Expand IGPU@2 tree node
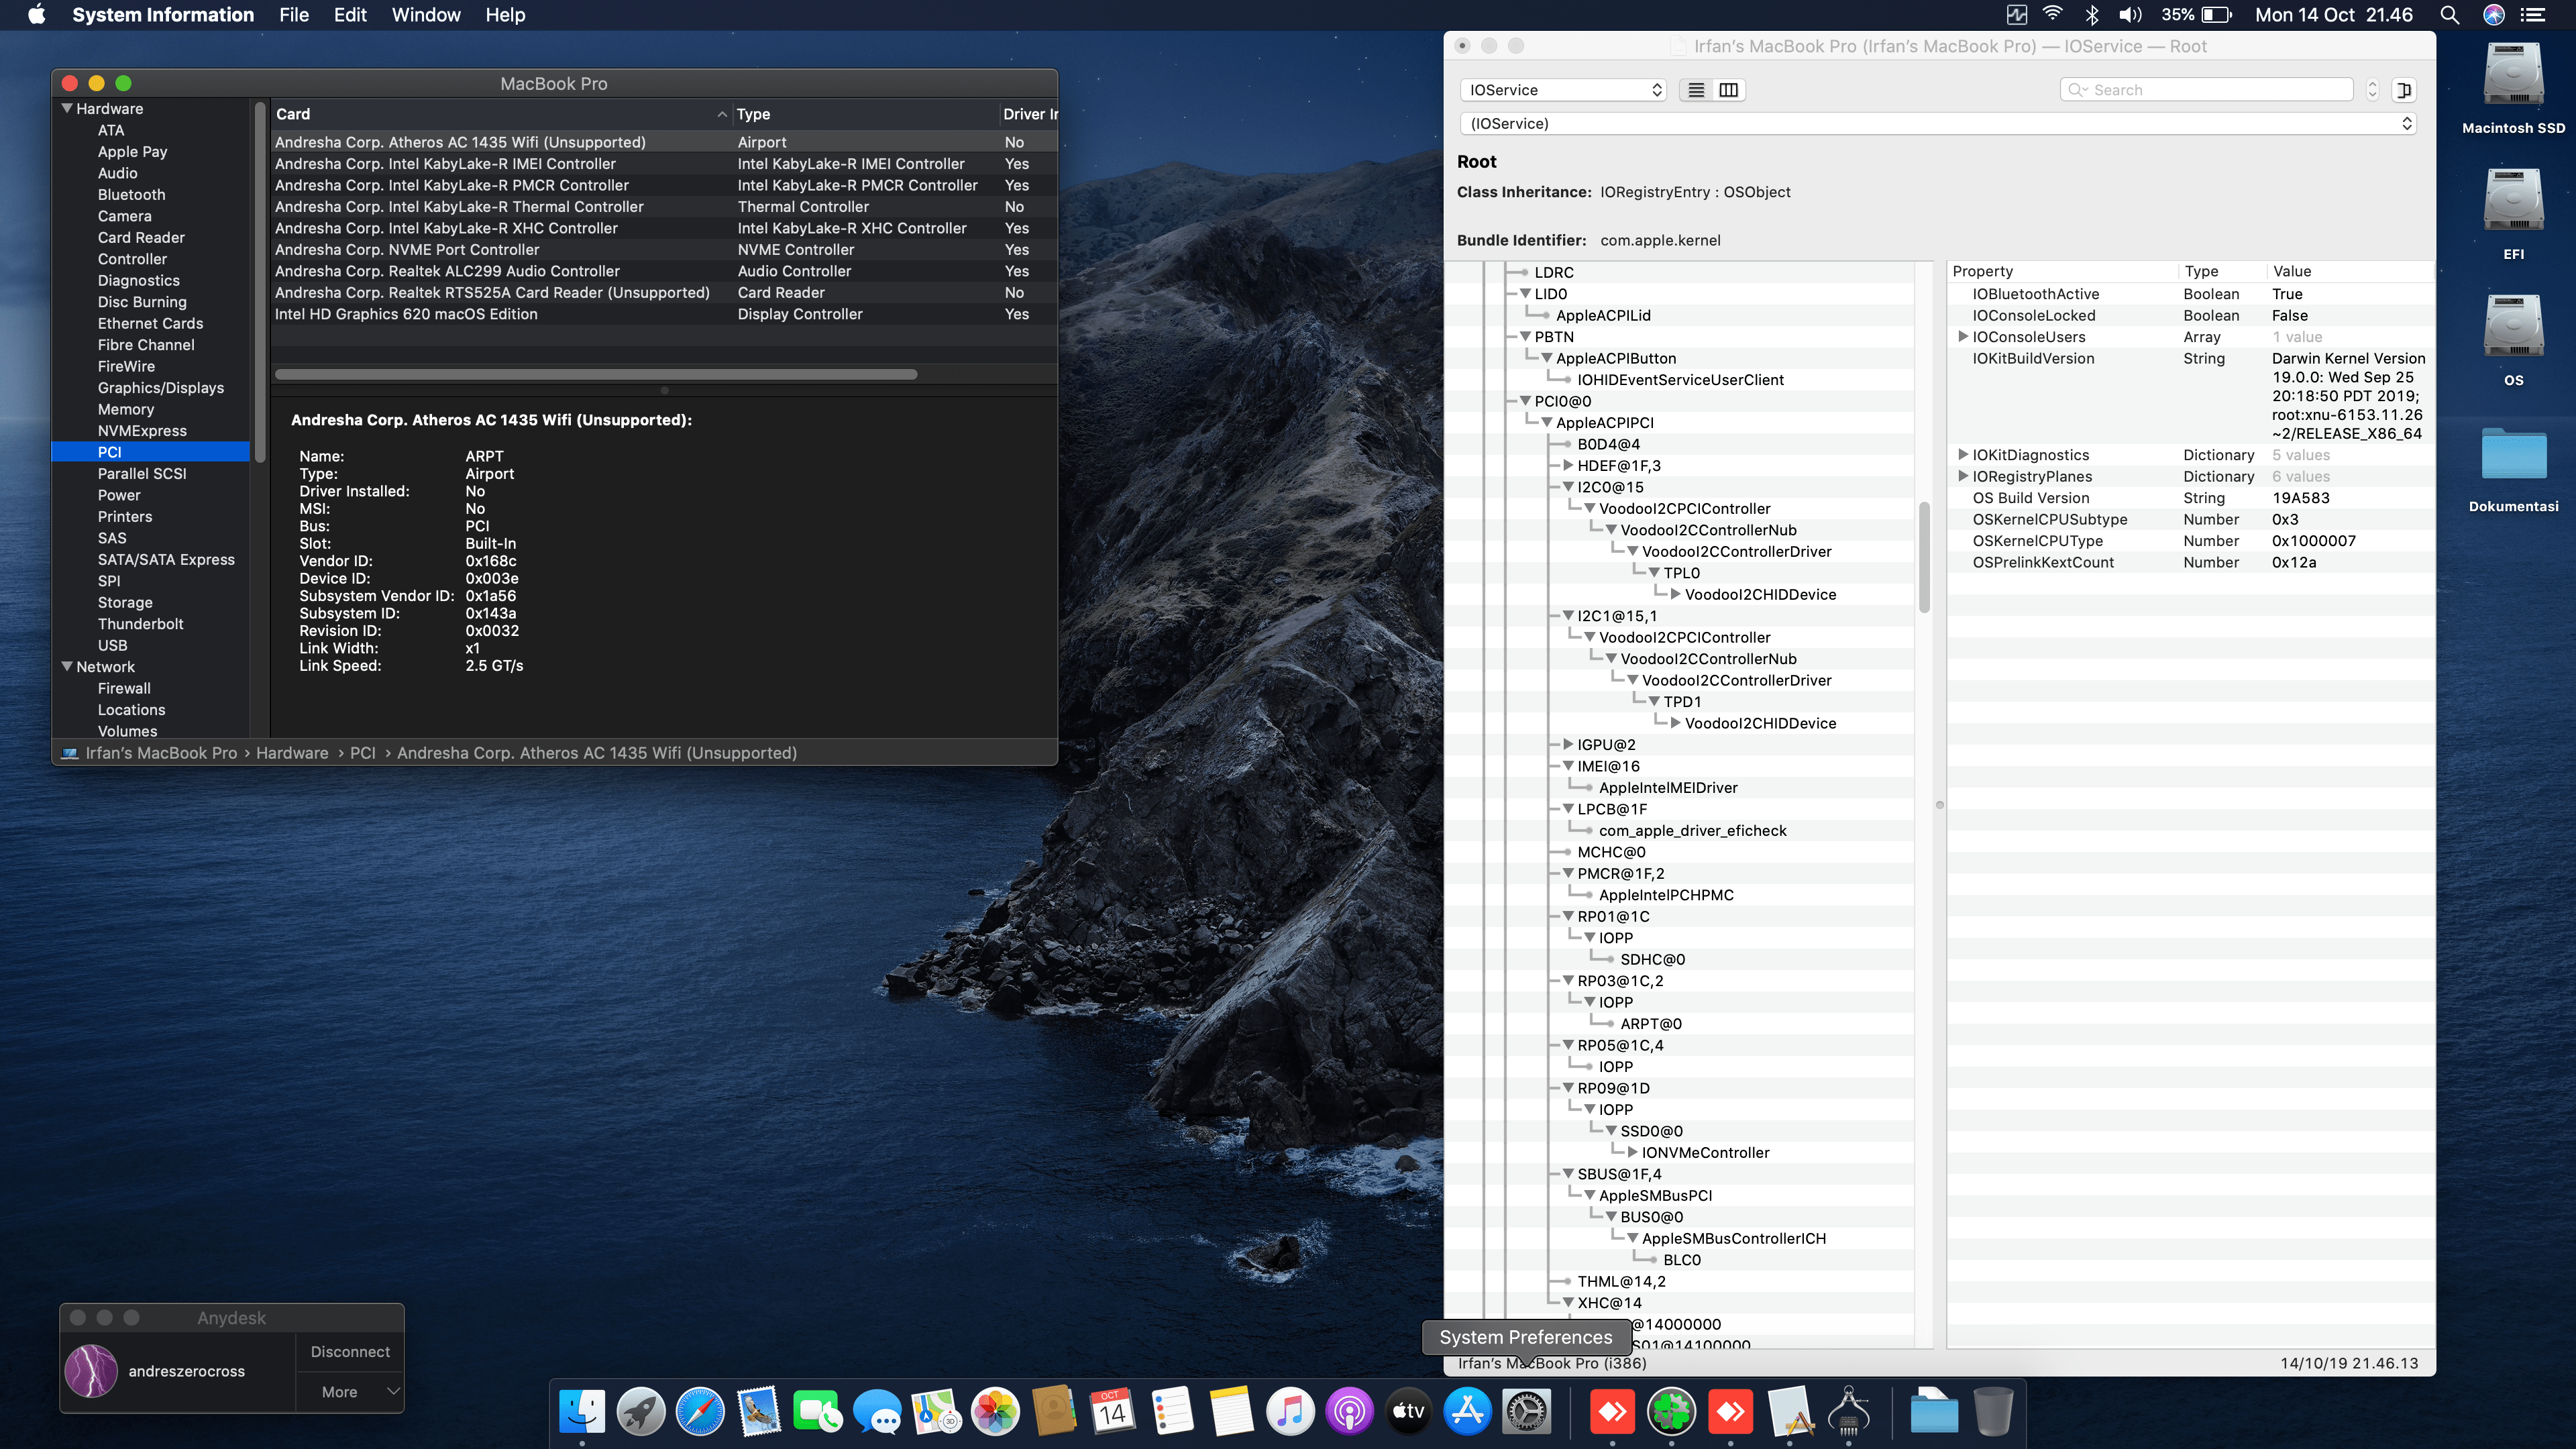 (1567, 744)
